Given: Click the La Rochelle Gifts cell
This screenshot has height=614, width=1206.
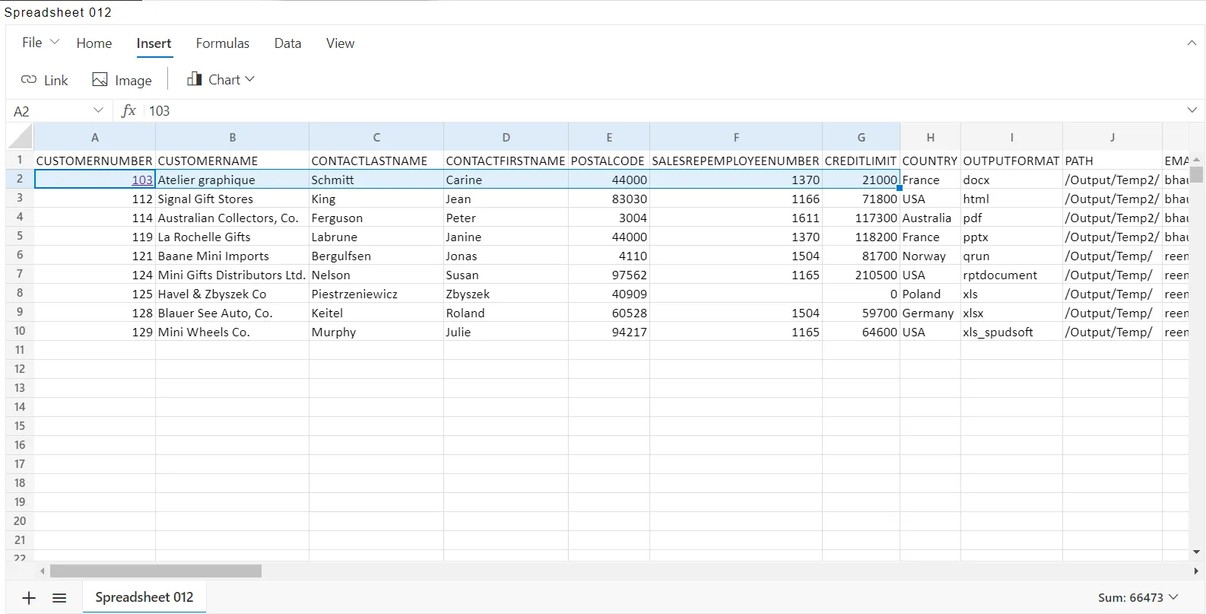Looking at the screenshot, I should (232, 237).
